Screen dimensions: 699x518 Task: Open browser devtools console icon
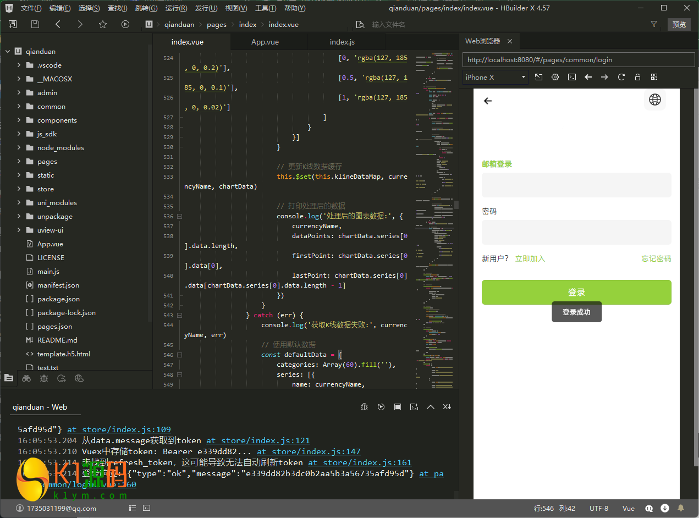pos(572,77)
